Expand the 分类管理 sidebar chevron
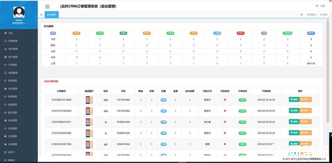This screenshot has height=163, width=332. pyautogui.click(x=34, y=128)
